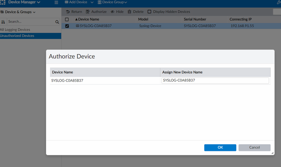Open the Device Group dropdown
Image resolution: width=281 pixels, height=167 pixels.
pyautogui.click(x=112, y=2)
